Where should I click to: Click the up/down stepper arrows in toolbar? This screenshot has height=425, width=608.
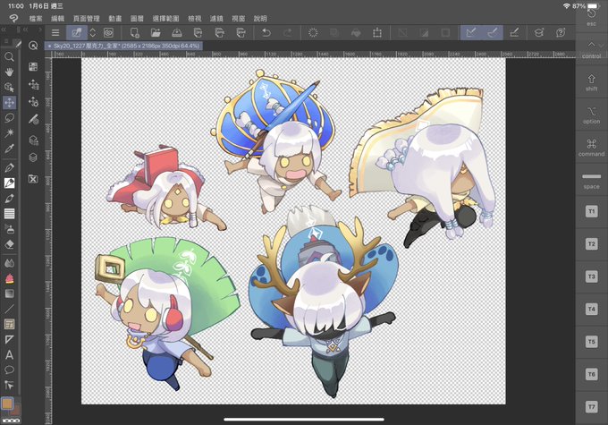click(93, 32)
